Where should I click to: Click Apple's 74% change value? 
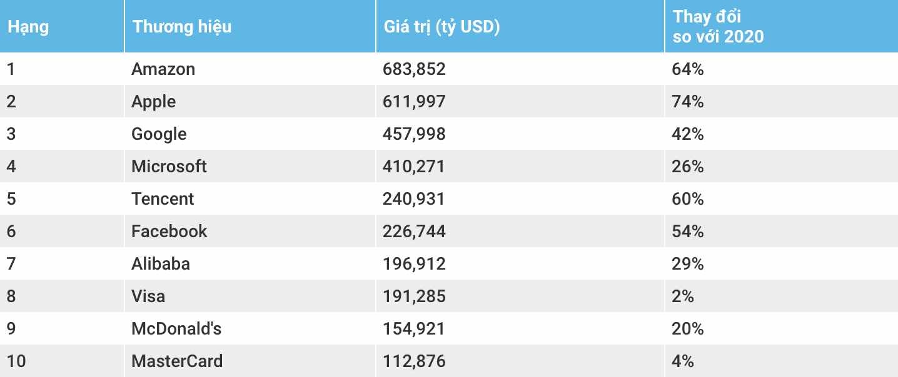[688, 101]
